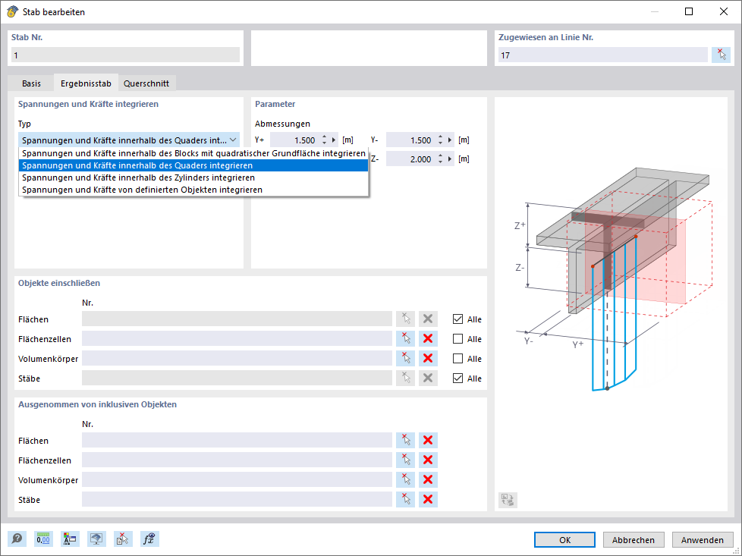Open Z- dimension arrow menu
This screenshot has height=556, width=742.
coord(450,159)
